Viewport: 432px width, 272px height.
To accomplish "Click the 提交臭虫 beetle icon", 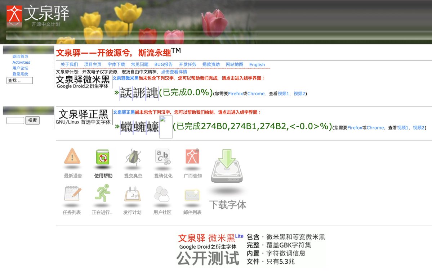I will point(133,157).
